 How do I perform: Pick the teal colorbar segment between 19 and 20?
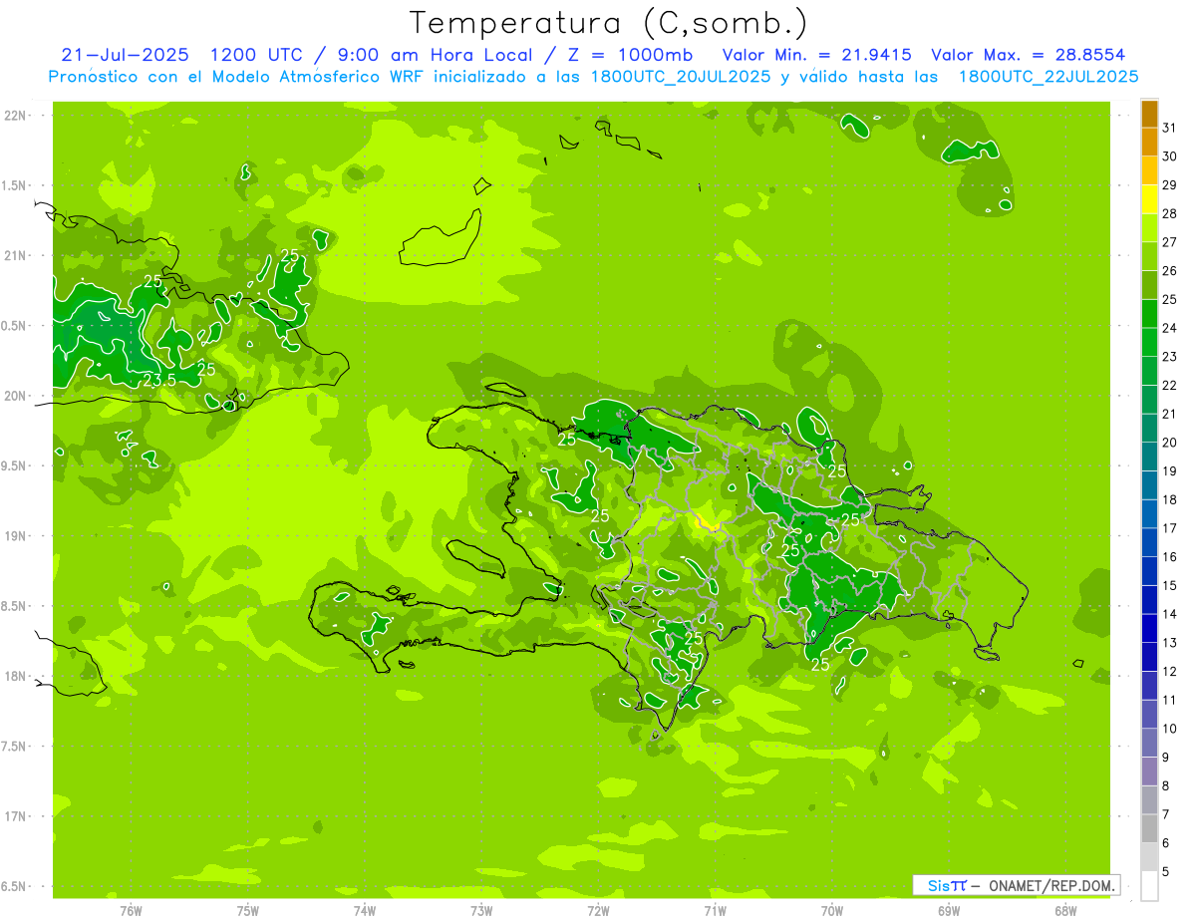click(1149, 457)
